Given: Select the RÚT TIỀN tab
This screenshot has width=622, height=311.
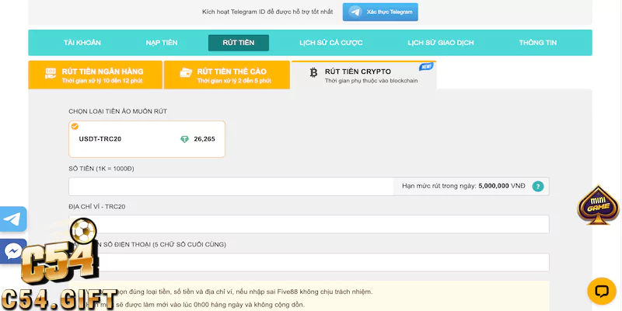Looking at the screenshot, I should click(239, 43).
